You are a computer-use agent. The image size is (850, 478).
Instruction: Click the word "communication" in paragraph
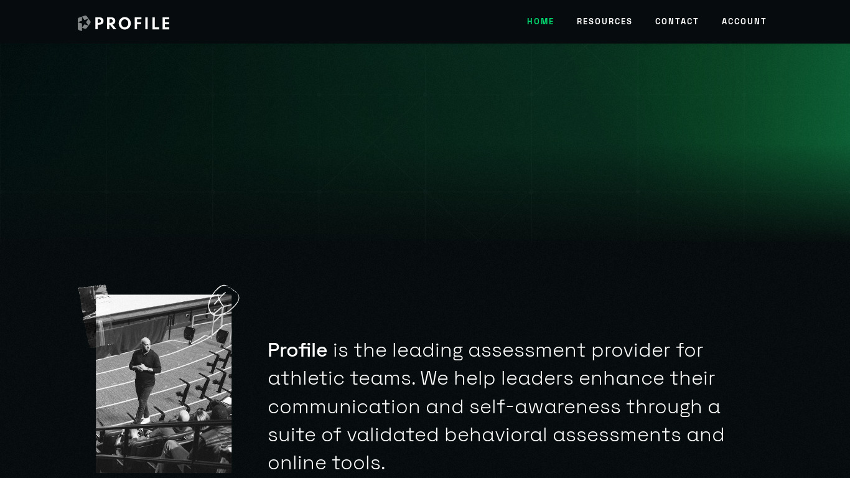tap(344, 406)
